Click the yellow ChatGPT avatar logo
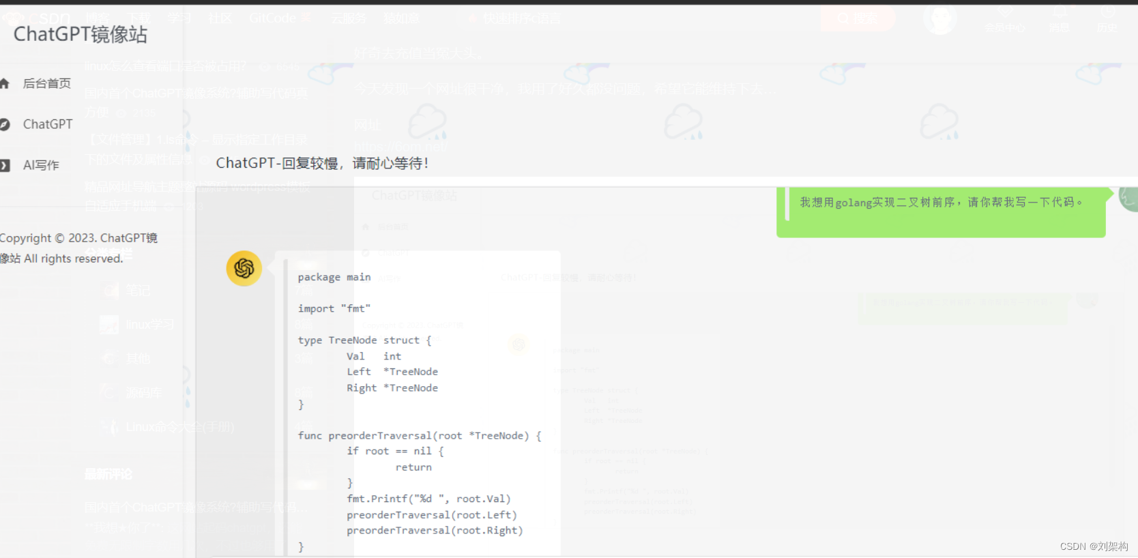The height and width of the screenshot is (558, 1138). pos(244,268)
